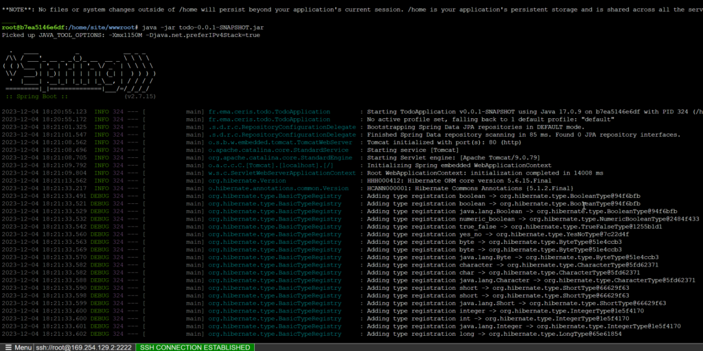Viewport: 703px width, 351px height.
Task: Click the ssh://root@169.254.129.2:2222 address
Action: pos(84,348)
